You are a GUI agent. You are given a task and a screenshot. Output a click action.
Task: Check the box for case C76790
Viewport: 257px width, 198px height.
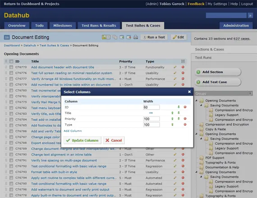(x=11, y=154)
